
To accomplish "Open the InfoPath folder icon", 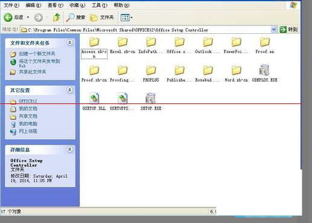I will click(151, 42).
